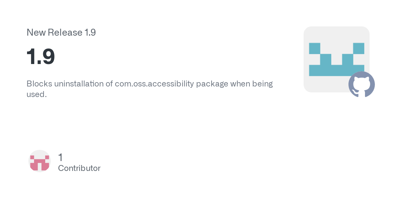Click the top-right teal square of identicon

359,48
